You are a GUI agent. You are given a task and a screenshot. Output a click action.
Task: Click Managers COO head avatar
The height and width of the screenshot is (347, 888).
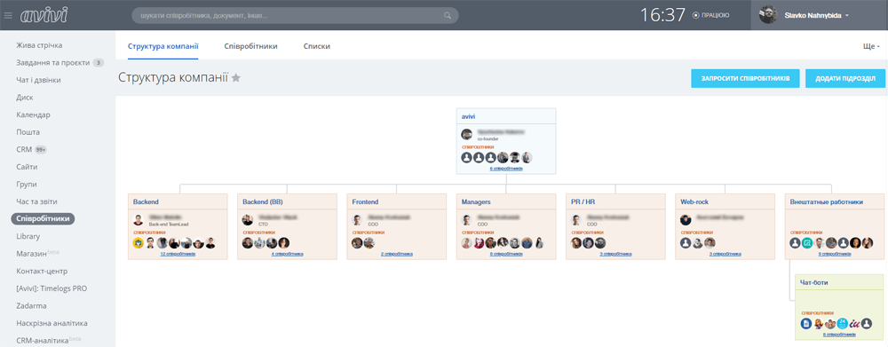click(467, 220)
